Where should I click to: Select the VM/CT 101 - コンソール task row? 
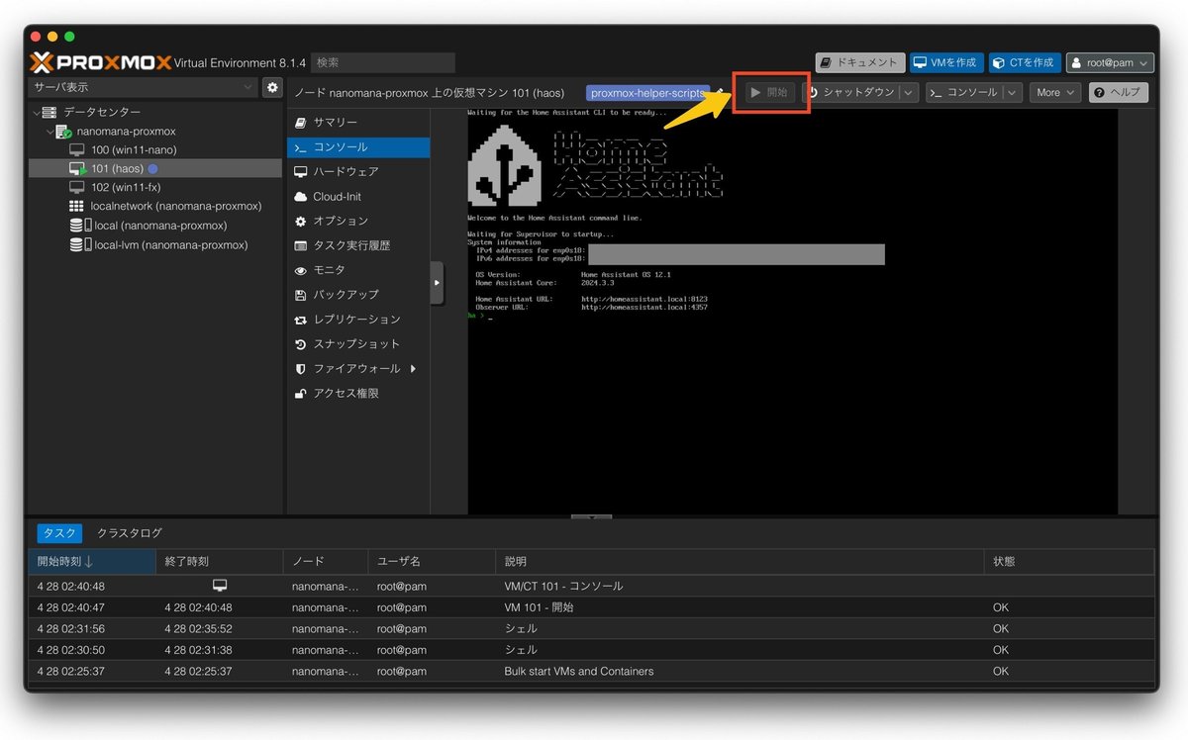(591, 586)
